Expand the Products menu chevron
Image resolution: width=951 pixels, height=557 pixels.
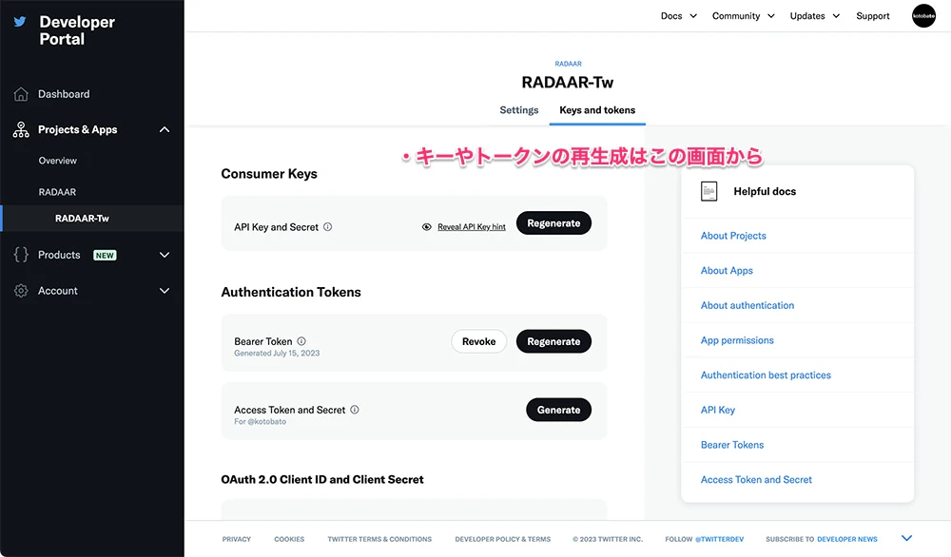tap(165, 255)
